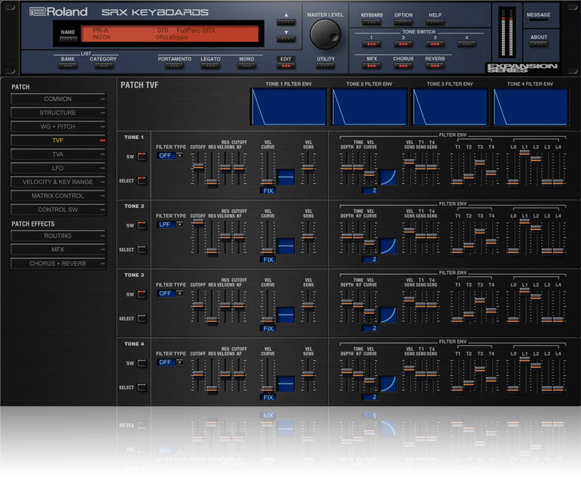Click Tone 4 velocity curve FIX value
Screen dimensions: 581x479
click(268, 398)
